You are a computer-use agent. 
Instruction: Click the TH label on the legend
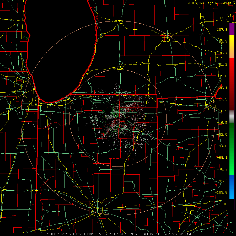225,204
